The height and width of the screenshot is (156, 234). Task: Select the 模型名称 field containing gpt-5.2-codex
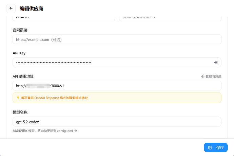117,122
